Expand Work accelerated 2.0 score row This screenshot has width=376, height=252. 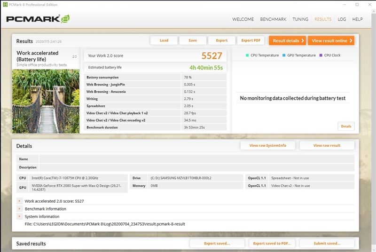19,201
